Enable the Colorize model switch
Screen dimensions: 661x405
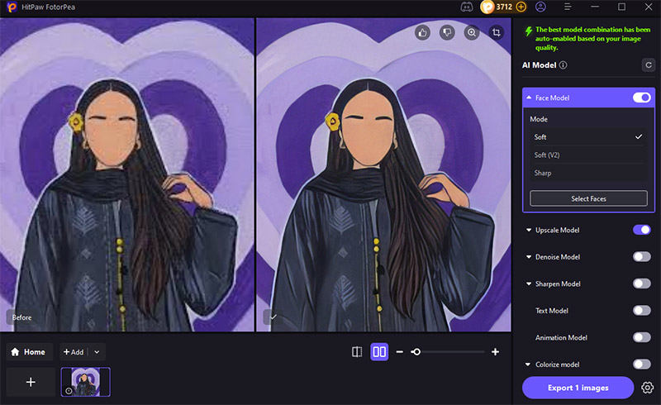642,364
